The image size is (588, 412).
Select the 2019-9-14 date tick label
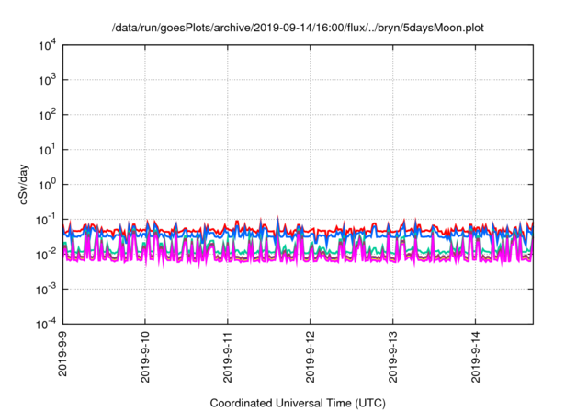pyautogui.click(x=474, y=360)
